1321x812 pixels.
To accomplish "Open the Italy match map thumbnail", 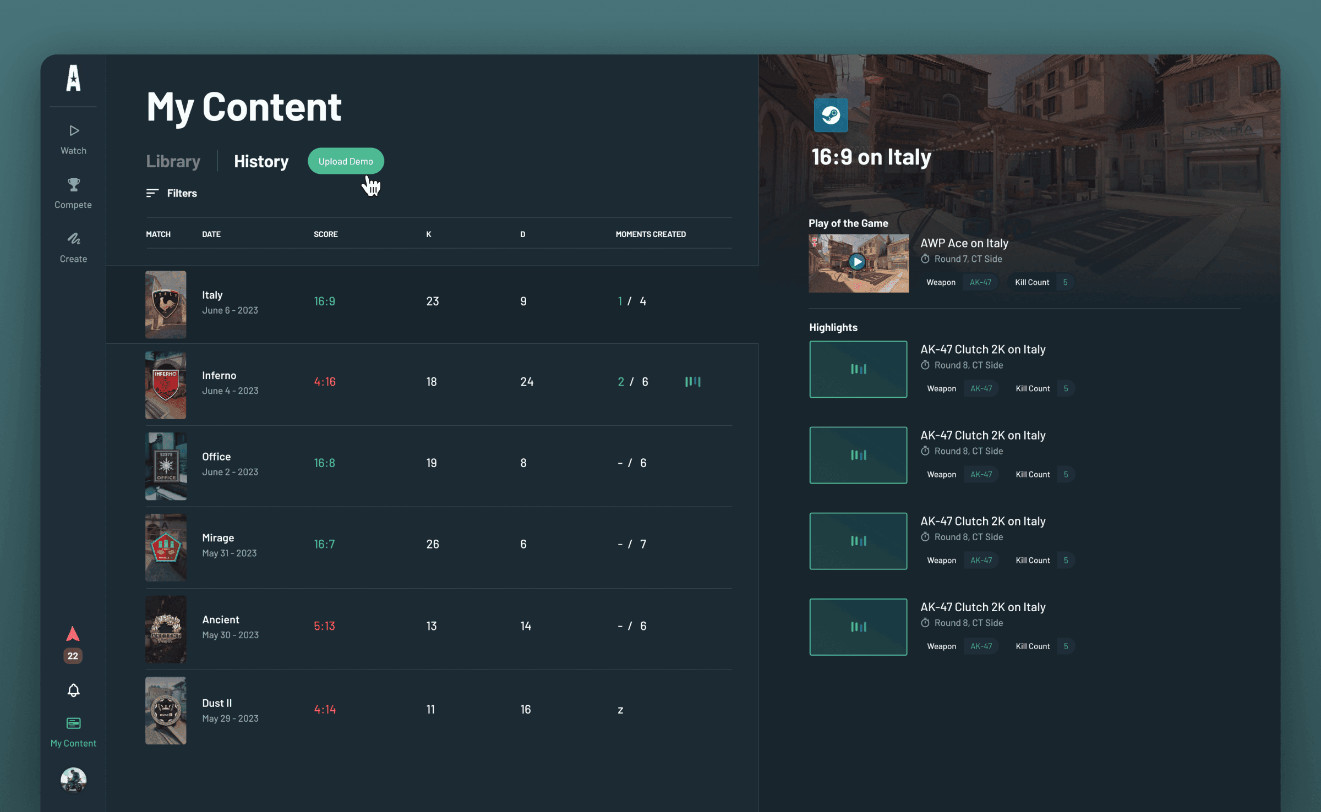I will pyautogui.click(x=166, y=304).
